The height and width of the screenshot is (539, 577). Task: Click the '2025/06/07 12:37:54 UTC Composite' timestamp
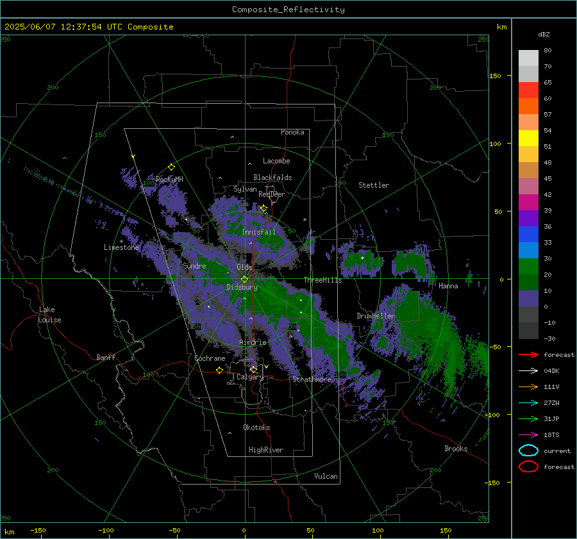88,27
